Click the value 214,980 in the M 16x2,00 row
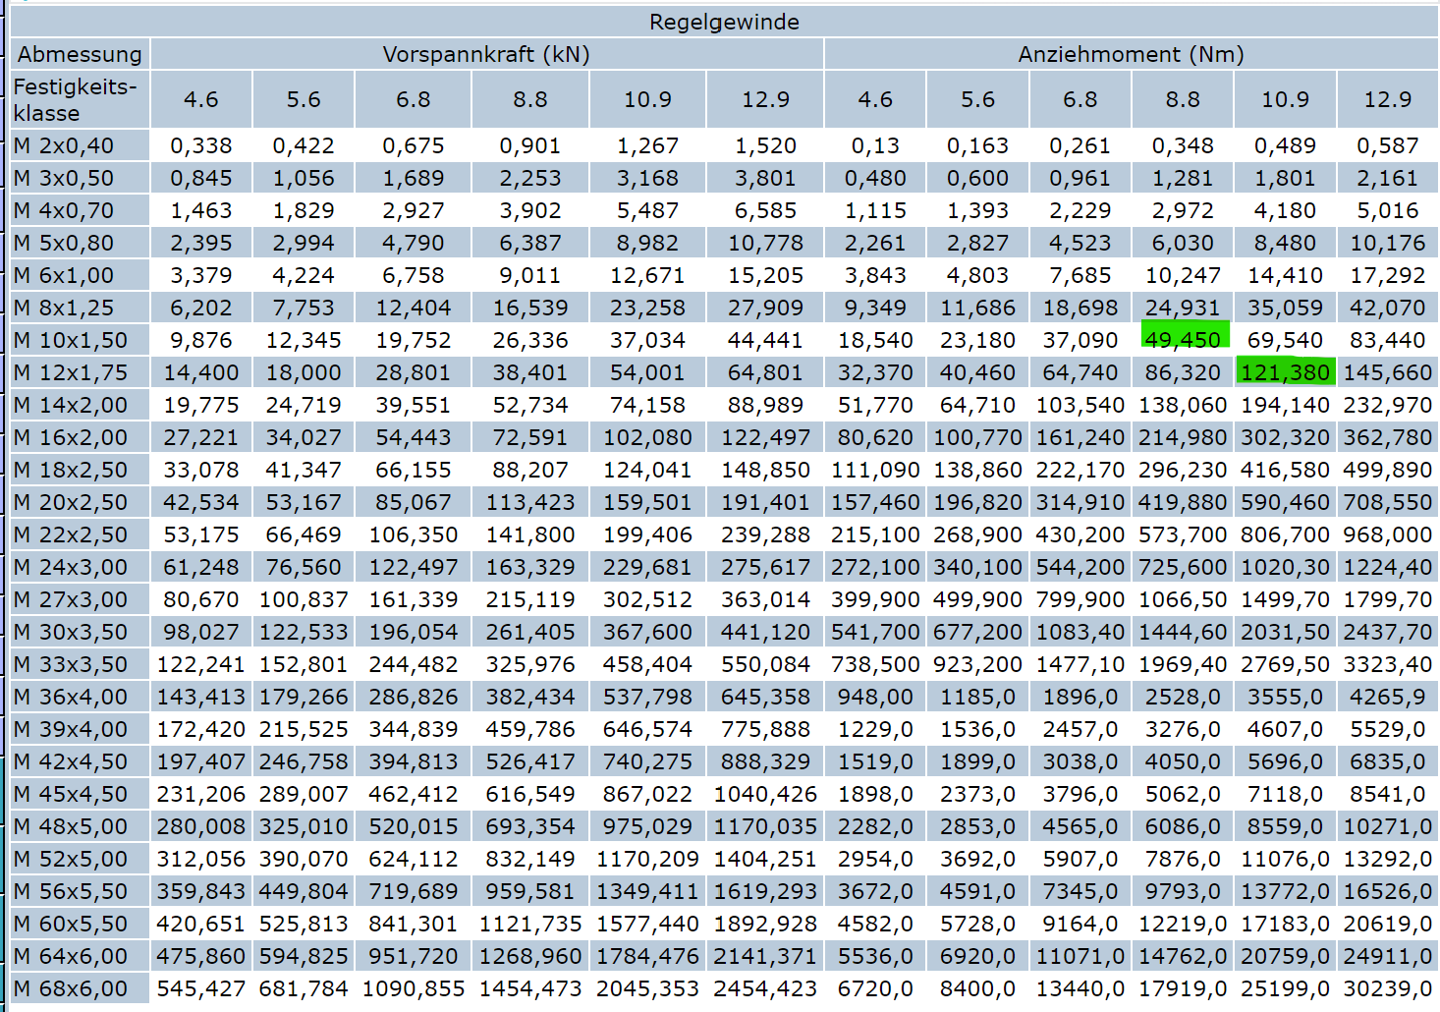The height and width of the screenshot is (1012, 1440). point(1183,437)
